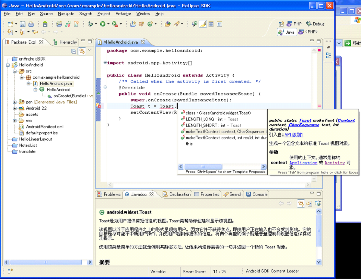Image resolution: width=361 pixels, height=279 pixels.
Task: Click Collapse All in Package Explorer
Action: (73, 52)
